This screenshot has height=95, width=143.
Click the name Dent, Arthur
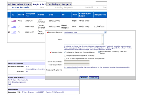(x=41, y=32)
